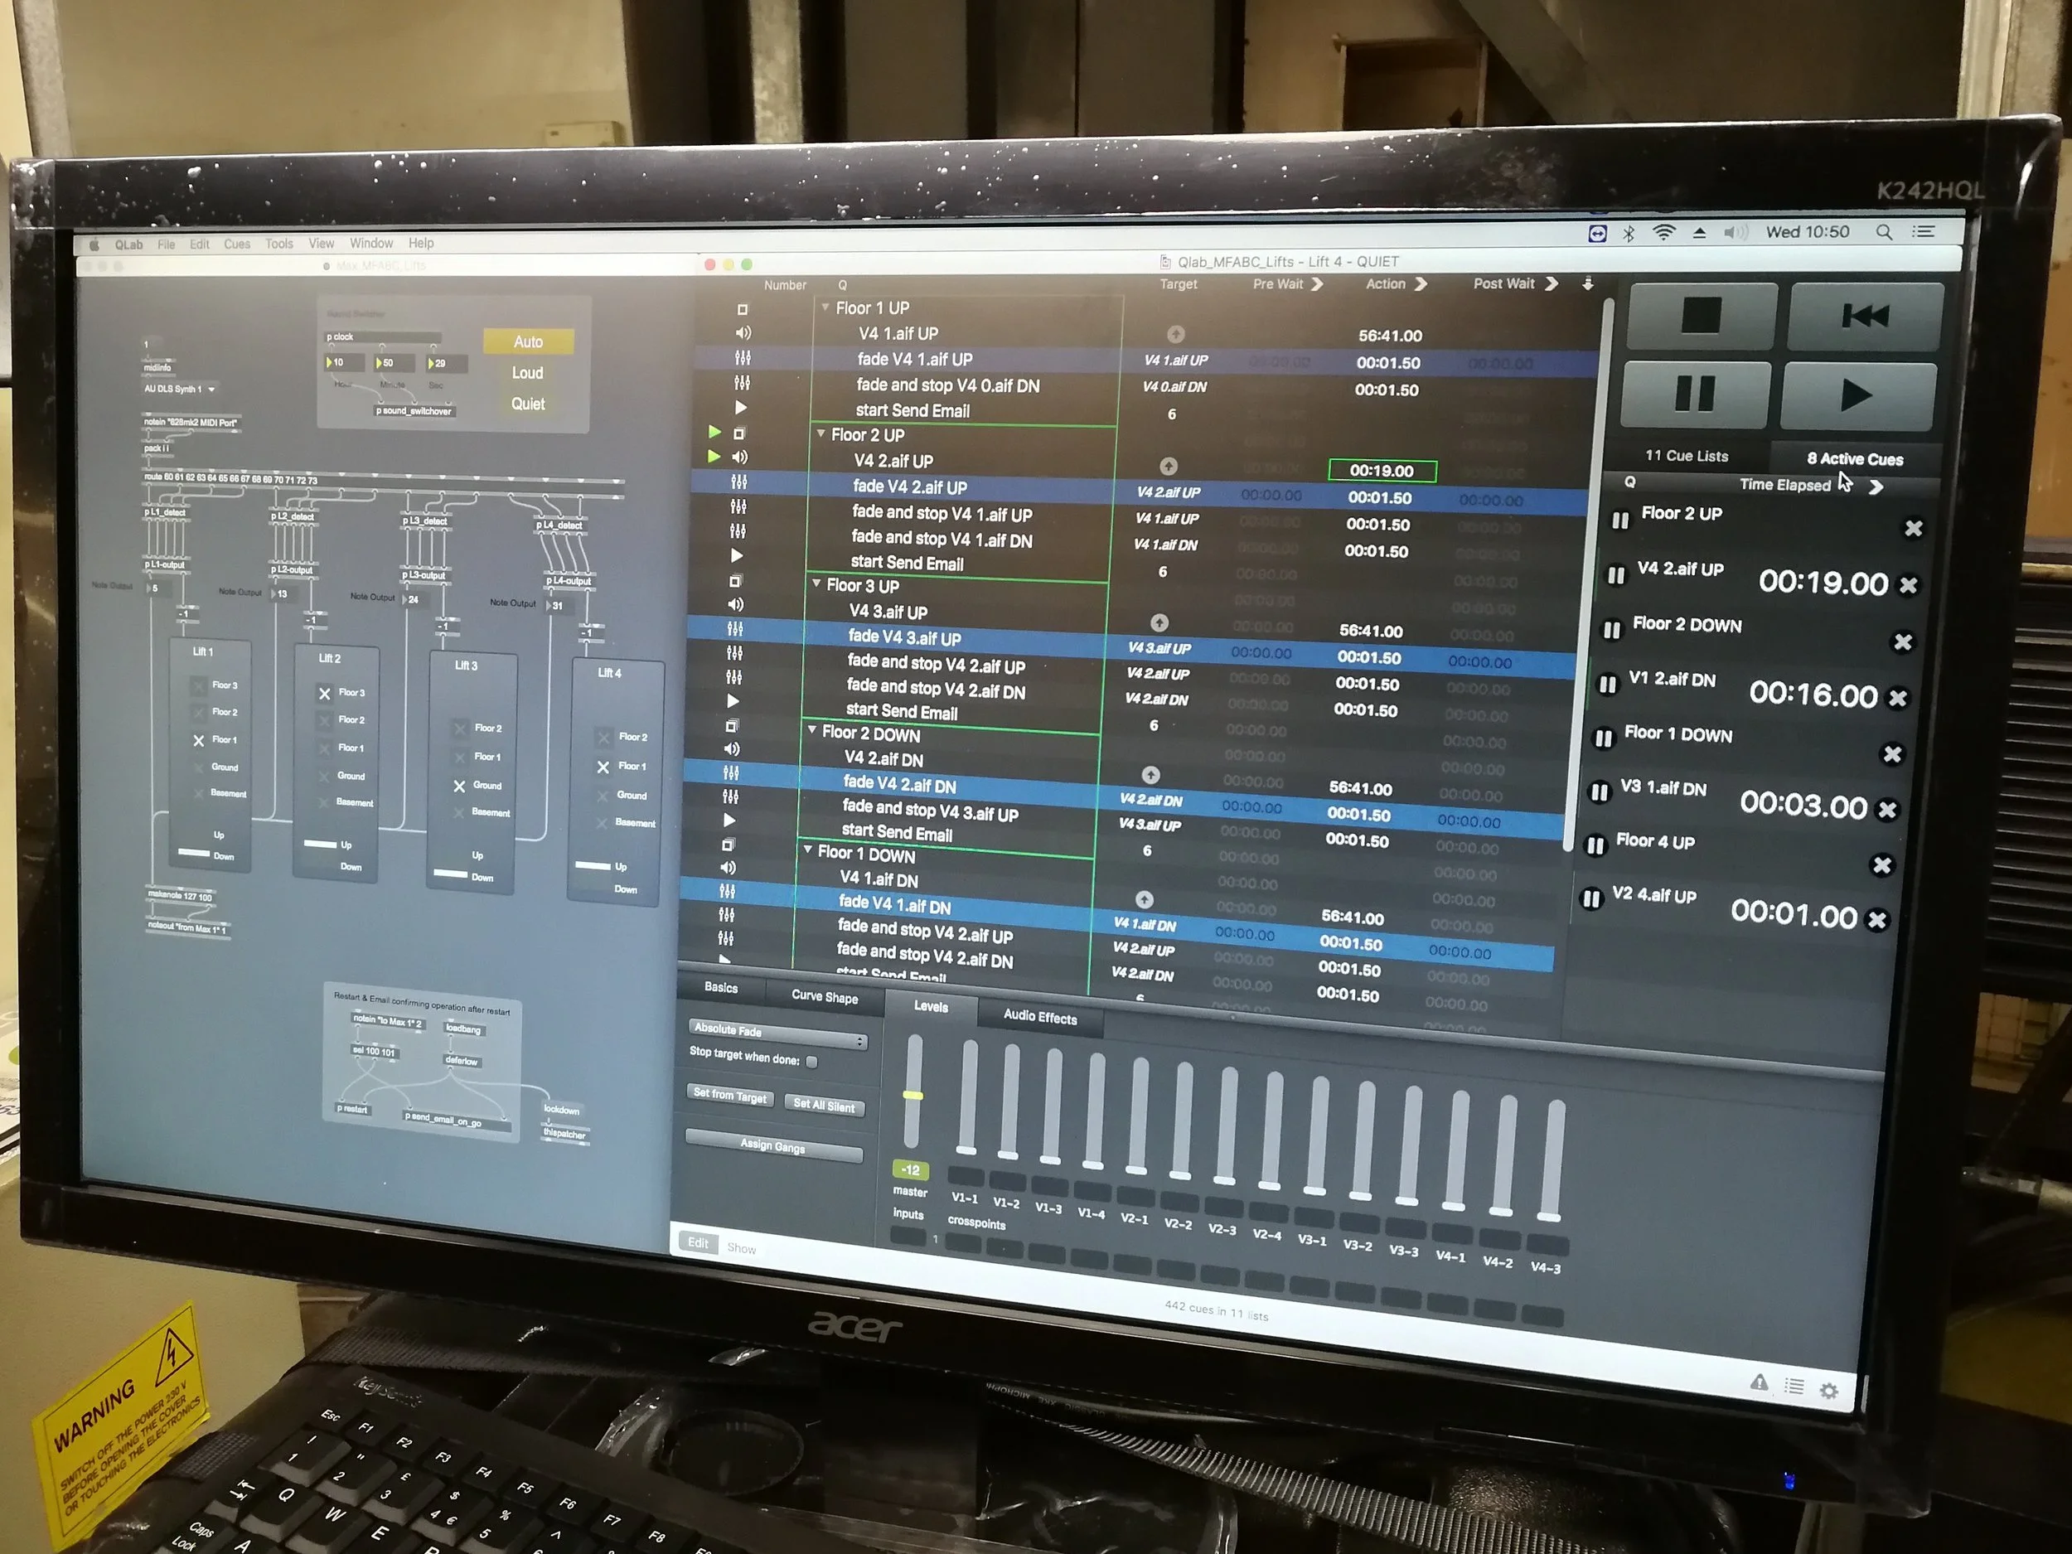Collapse the Floor 2 DOWN group
Screen dimensions: 2072x1554
coord(812,729)
